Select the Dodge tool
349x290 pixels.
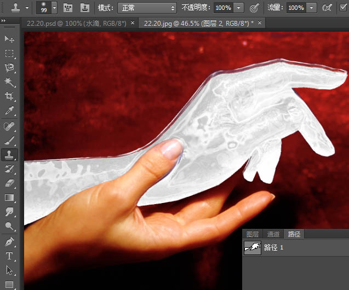pyautogui.click(x=9, y=226)
